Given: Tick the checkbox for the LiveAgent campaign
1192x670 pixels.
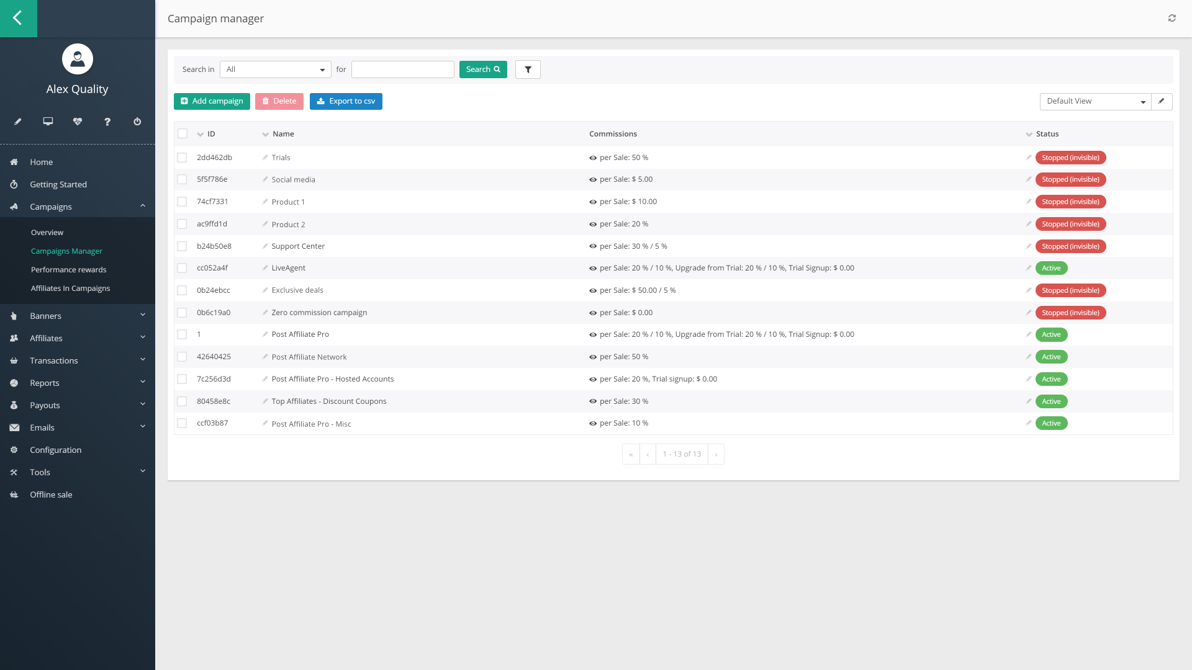Looking at the screenshot, I should [x=182, y=268].
